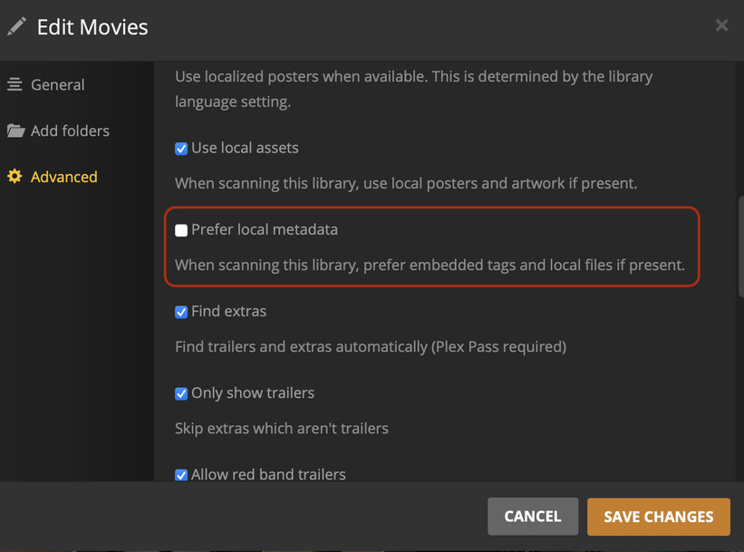Image resolution: width=744 pixels, height=552 pixels.
Task: Click the Advanced gear icon
Action: [14, 177]
